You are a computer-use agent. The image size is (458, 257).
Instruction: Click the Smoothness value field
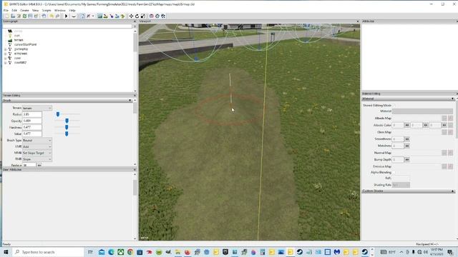398,139
